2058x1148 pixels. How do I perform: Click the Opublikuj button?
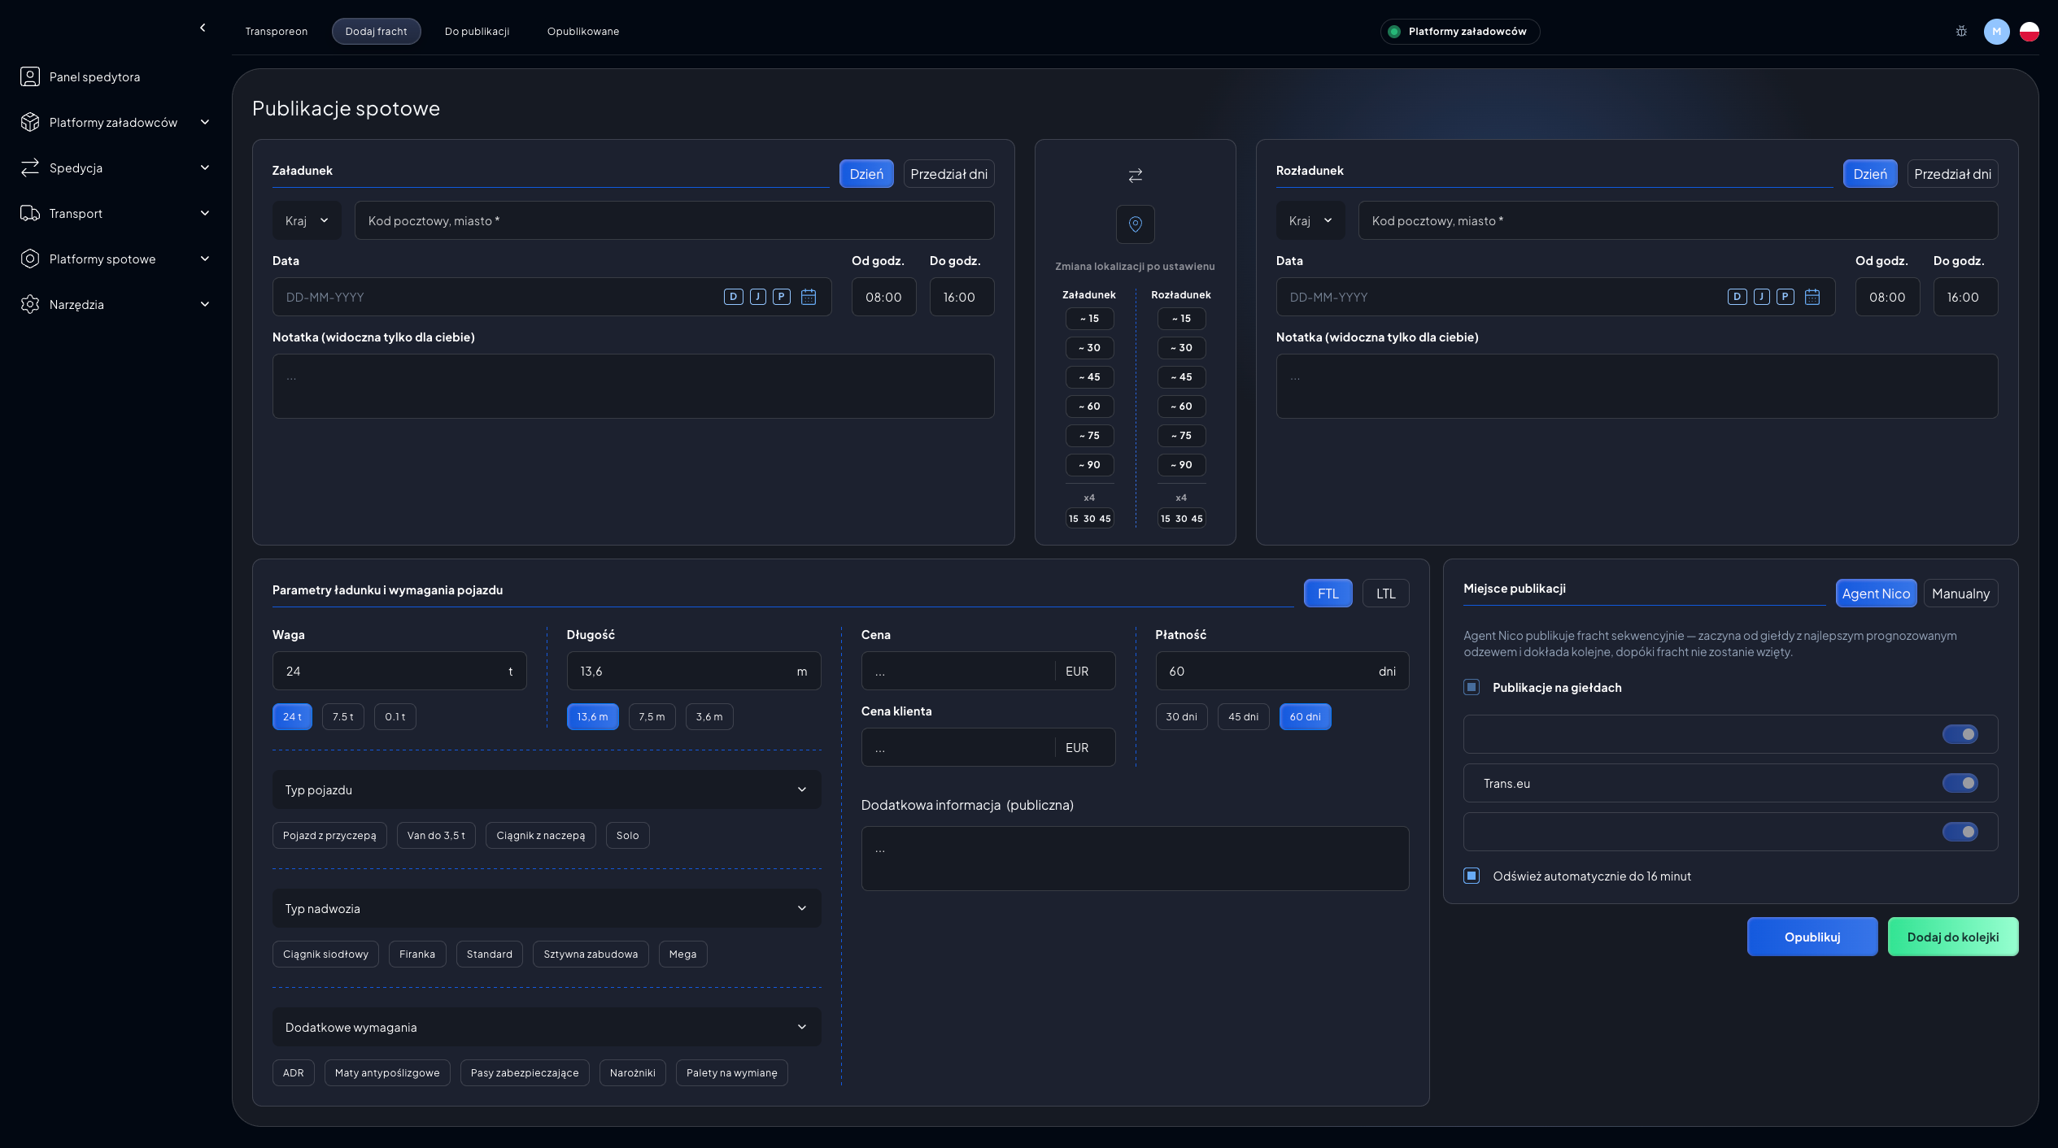pyautogui.click(x=1812, y=937)
